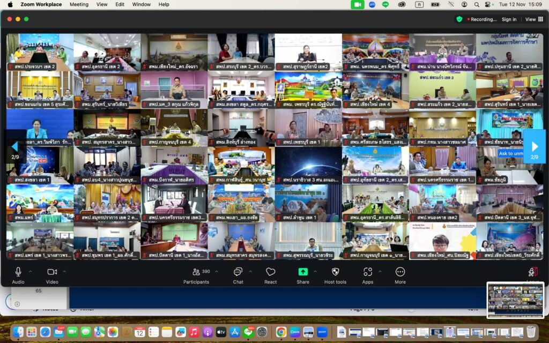This screenshot has width=549, height=343.
Task: Click the Zoom app icon in Dock
Action: point(322,331)
